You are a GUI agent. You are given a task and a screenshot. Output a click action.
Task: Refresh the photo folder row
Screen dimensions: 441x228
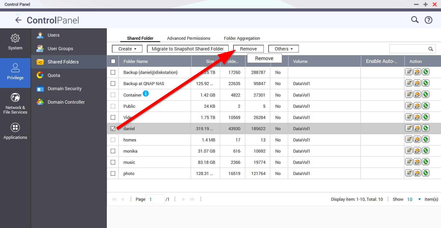coord(425,173)
